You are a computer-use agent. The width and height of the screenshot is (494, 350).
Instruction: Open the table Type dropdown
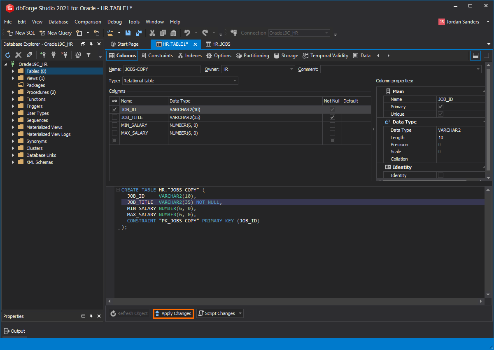click(235, 80)
